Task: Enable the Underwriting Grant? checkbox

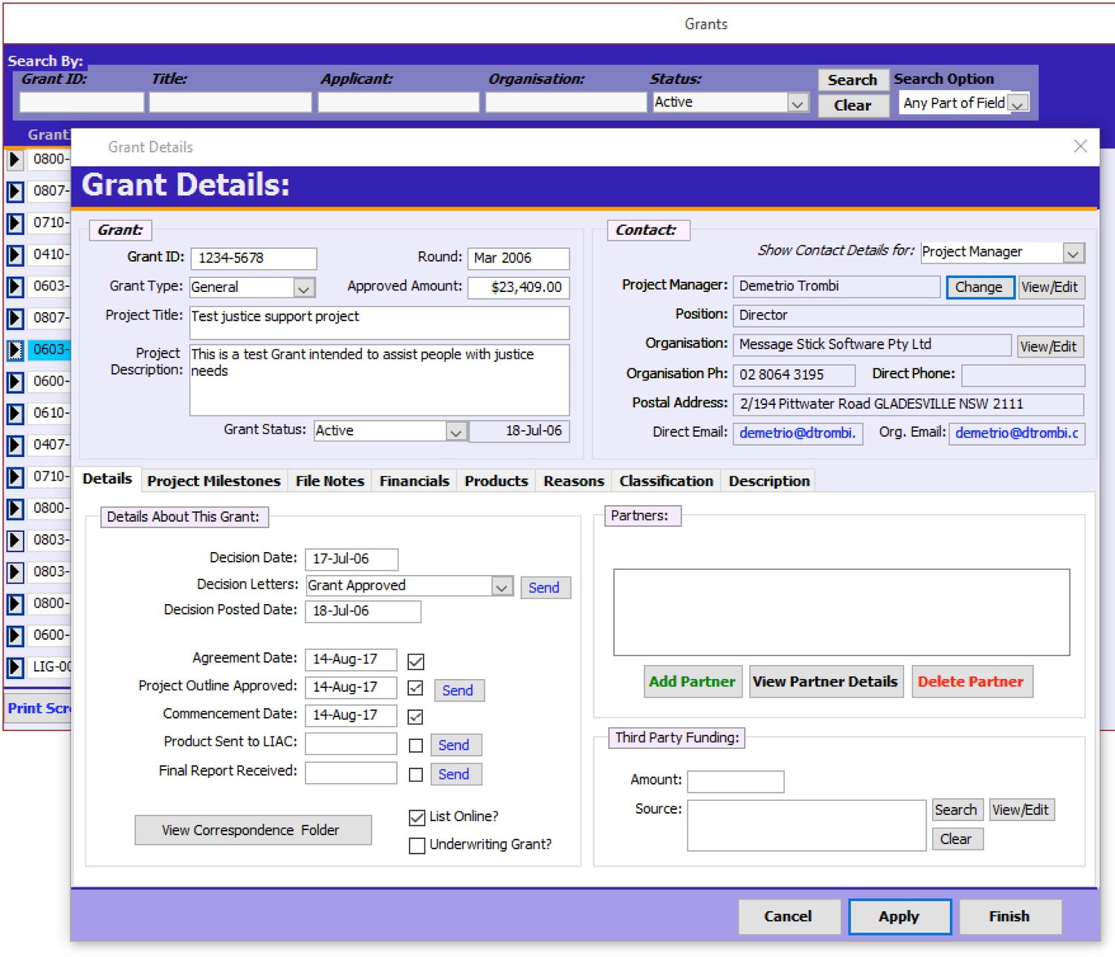Action: 417,846
